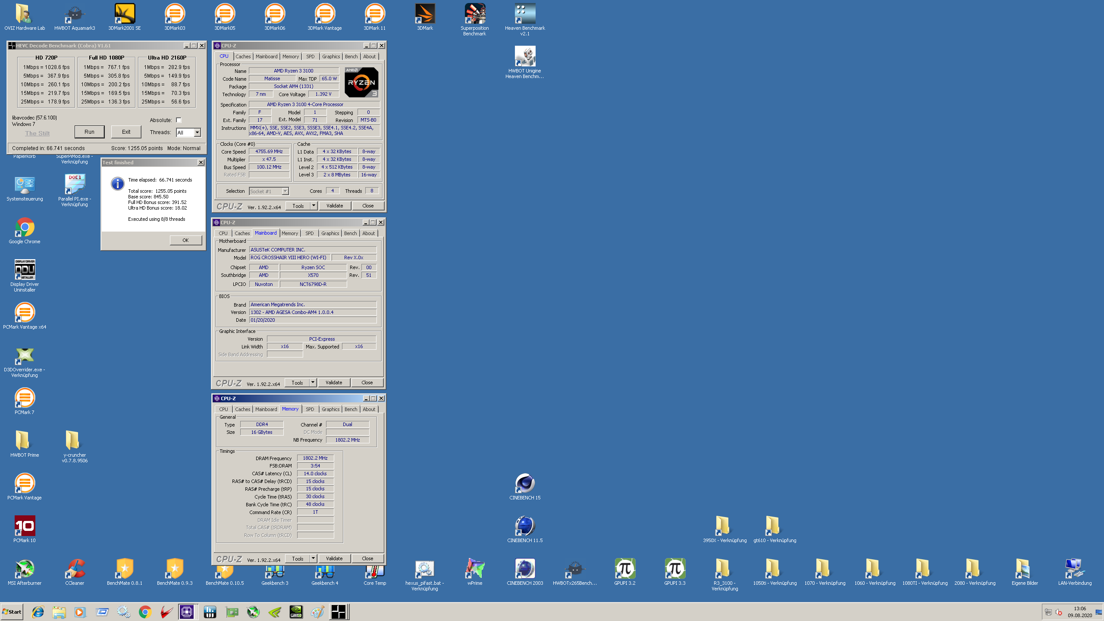Select Bench tab in top CPU-Z window

[351, 56]
